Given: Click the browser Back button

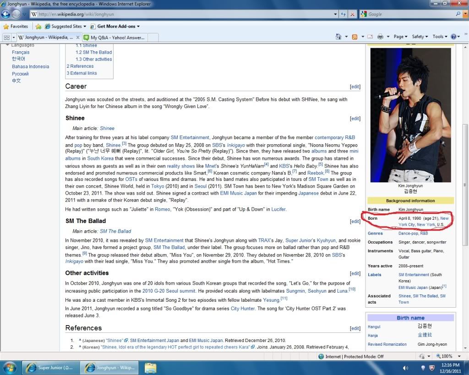Looking at the screenshot, I should (x=6, y=14).
